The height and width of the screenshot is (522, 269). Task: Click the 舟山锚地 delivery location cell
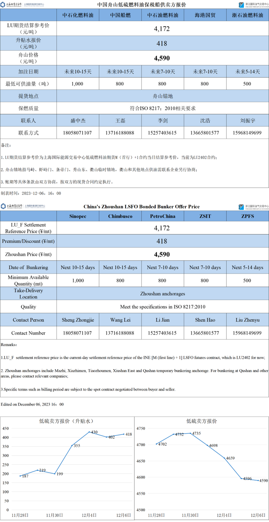[x=163, y=96]
